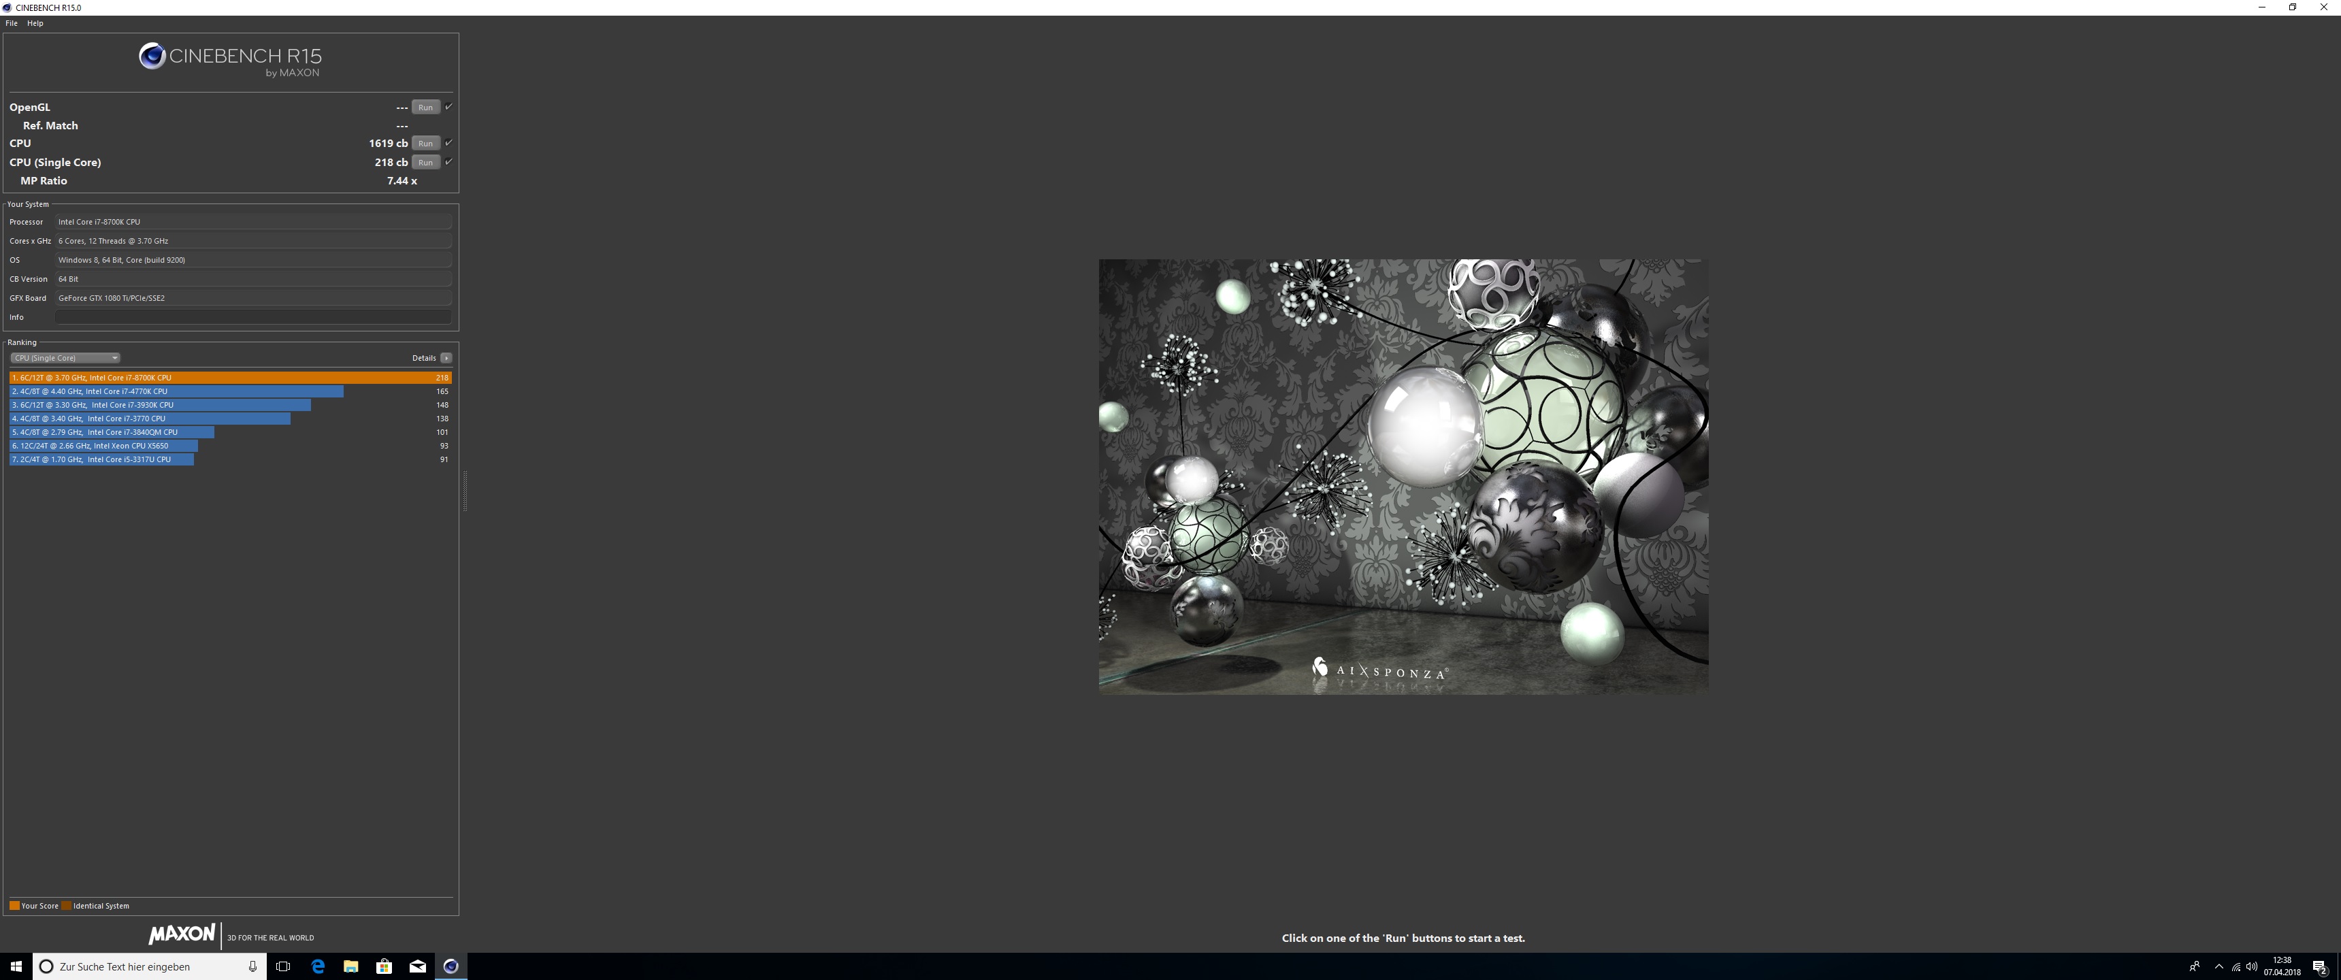Launch Microsoft Store from the taskbar
The width and height of the screenshot is (2341, 980).
pos(384,966)
